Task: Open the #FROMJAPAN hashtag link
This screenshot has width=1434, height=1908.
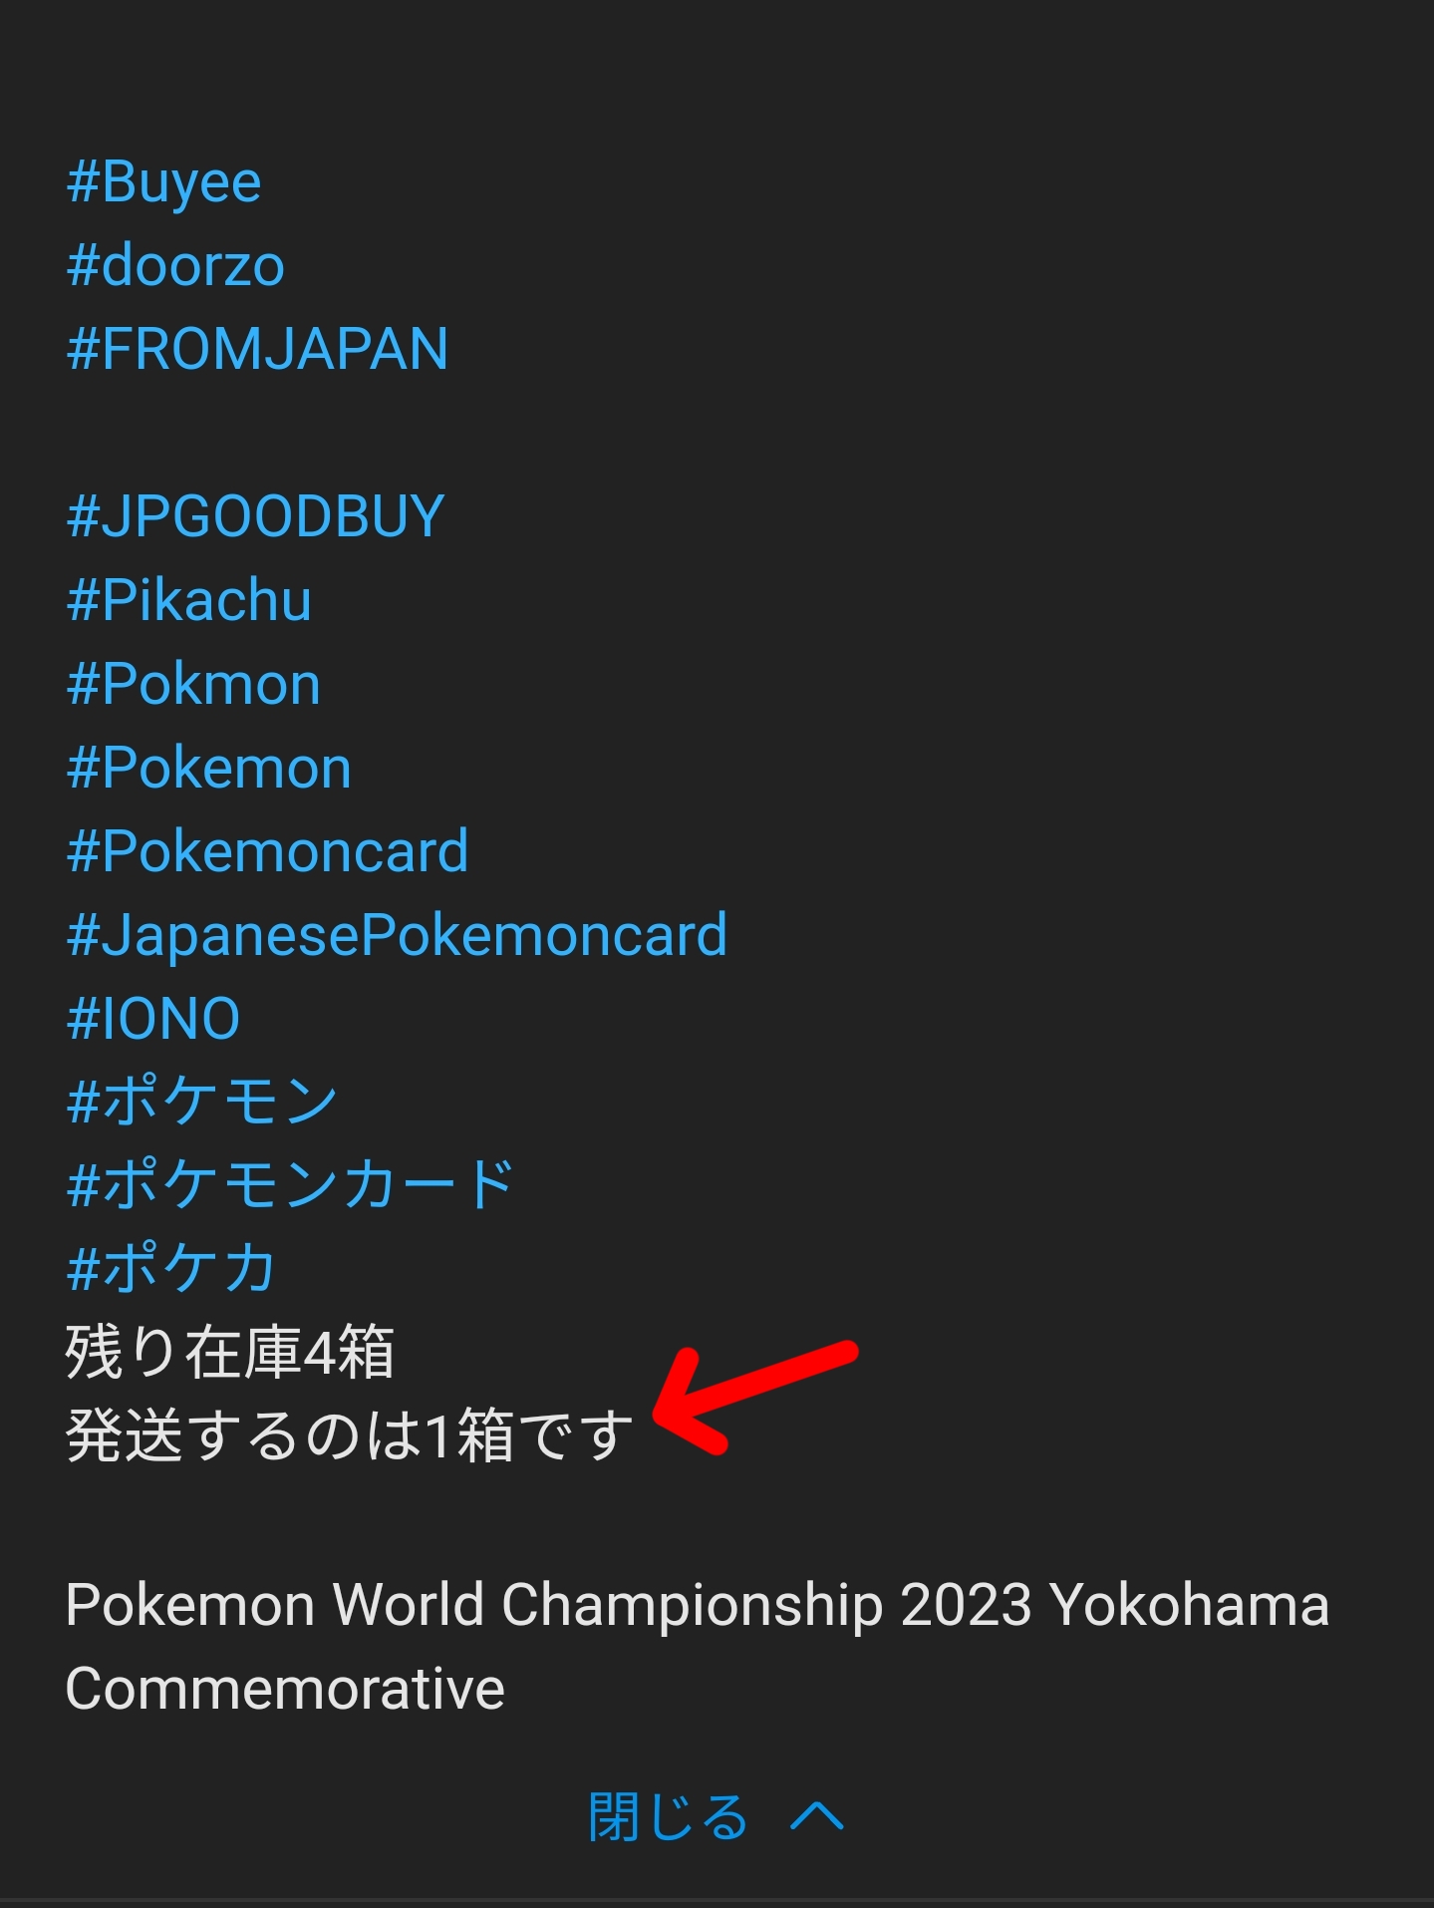Action: click(x=257, y=350)
